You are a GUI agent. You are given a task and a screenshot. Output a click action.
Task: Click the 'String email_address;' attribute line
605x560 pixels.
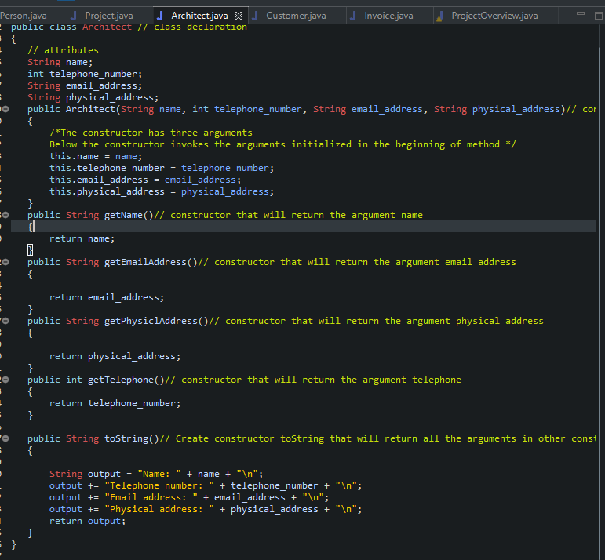pyautogui.click(x=85, y=85)
